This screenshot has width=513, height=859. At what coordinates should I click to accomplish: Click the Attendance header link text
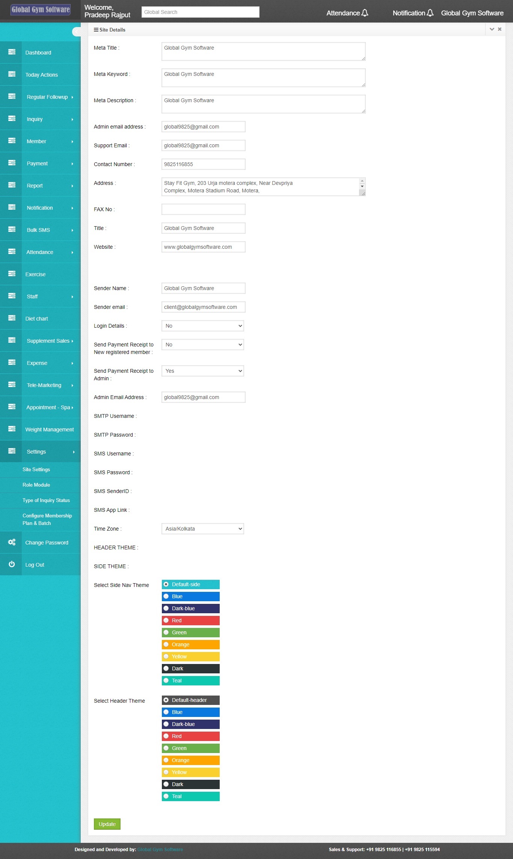343,13
